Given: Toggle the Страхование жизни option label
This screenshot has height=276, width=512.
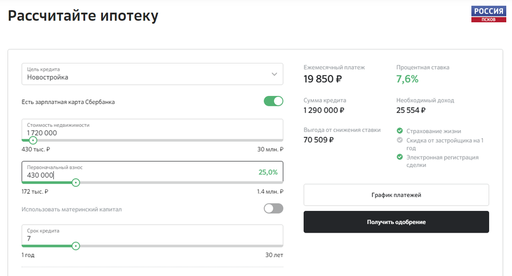Looking at the screenshot, I should (434, 131).
